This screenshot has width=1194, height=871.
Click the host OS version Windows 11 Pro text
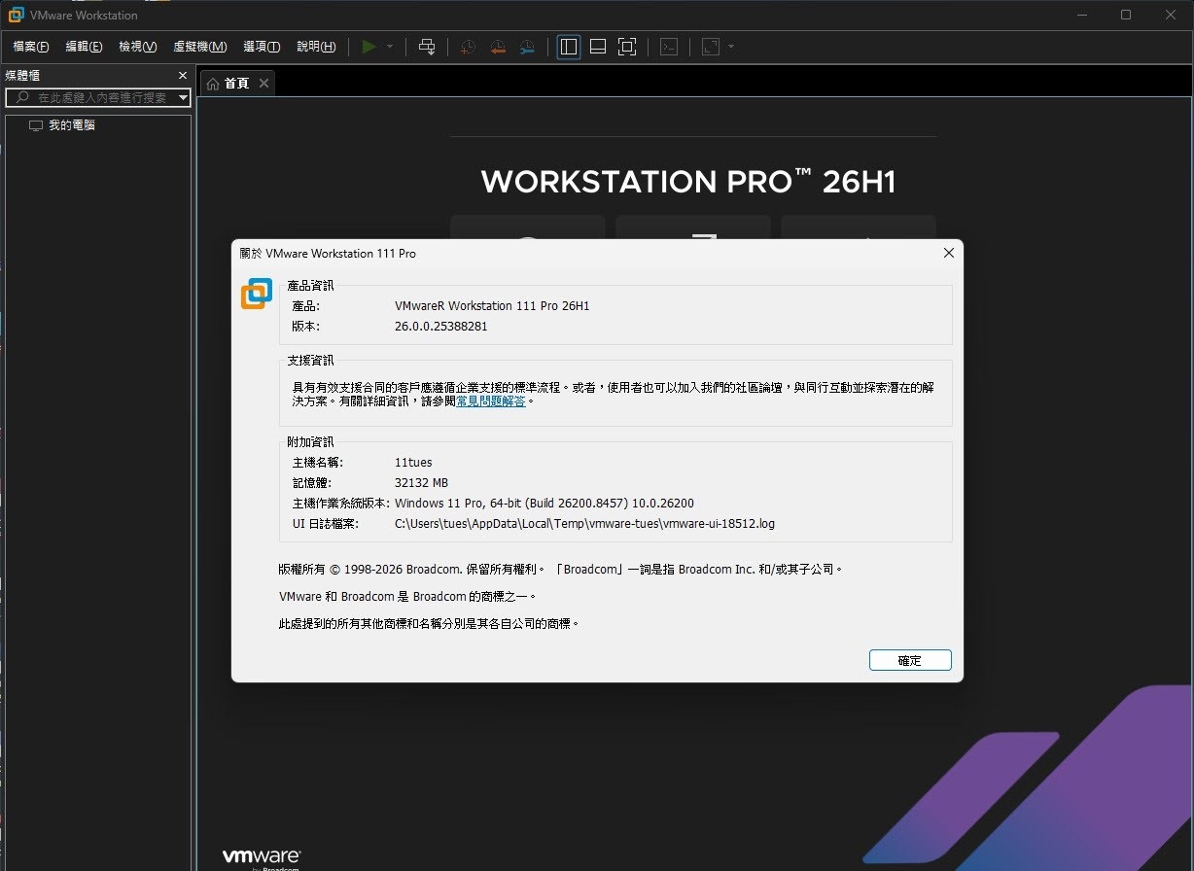tap(544, 504)
